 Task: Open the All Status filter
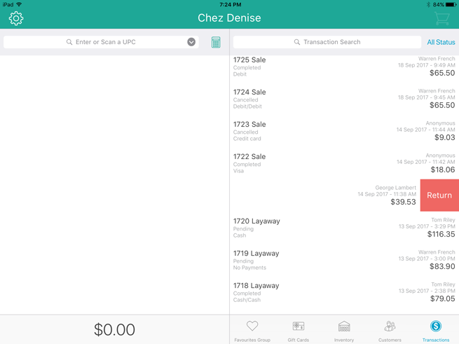tap(441, 42)
